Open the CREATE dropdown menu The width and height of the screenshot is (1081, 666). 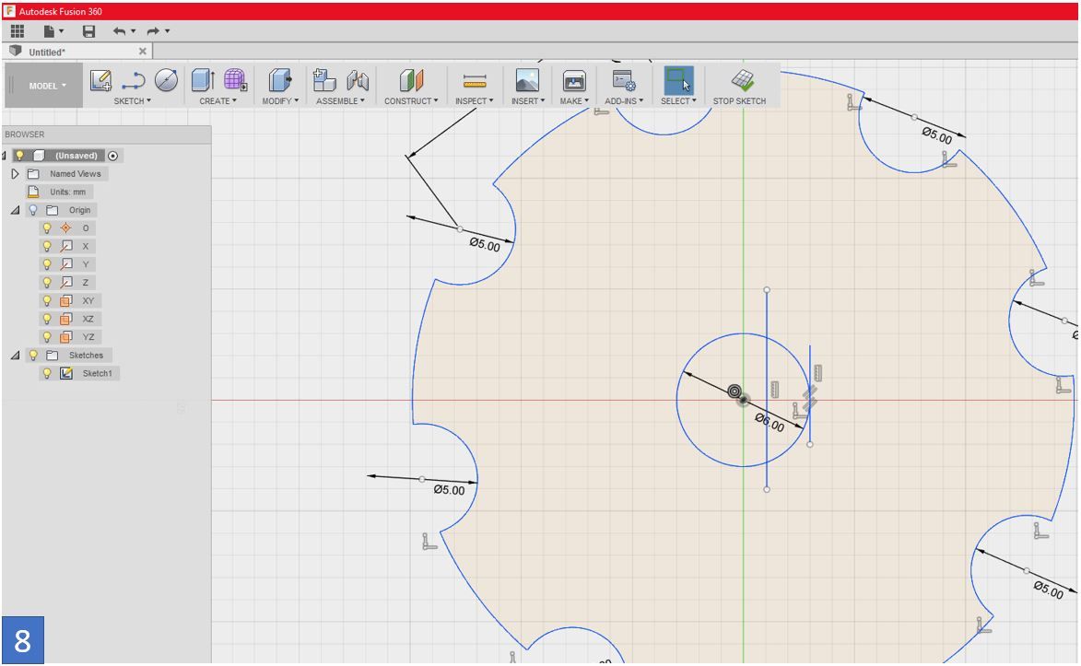click(x=217, y=100)
